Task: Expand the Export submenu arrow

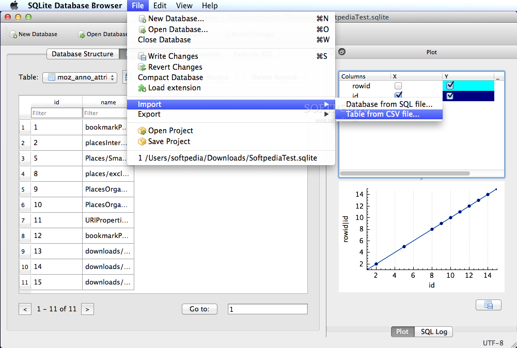Action: pos(326,114)
